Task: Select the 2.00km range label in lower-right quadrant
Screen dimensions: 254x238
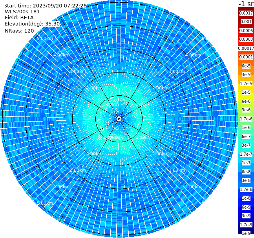Action: point(160,154)
